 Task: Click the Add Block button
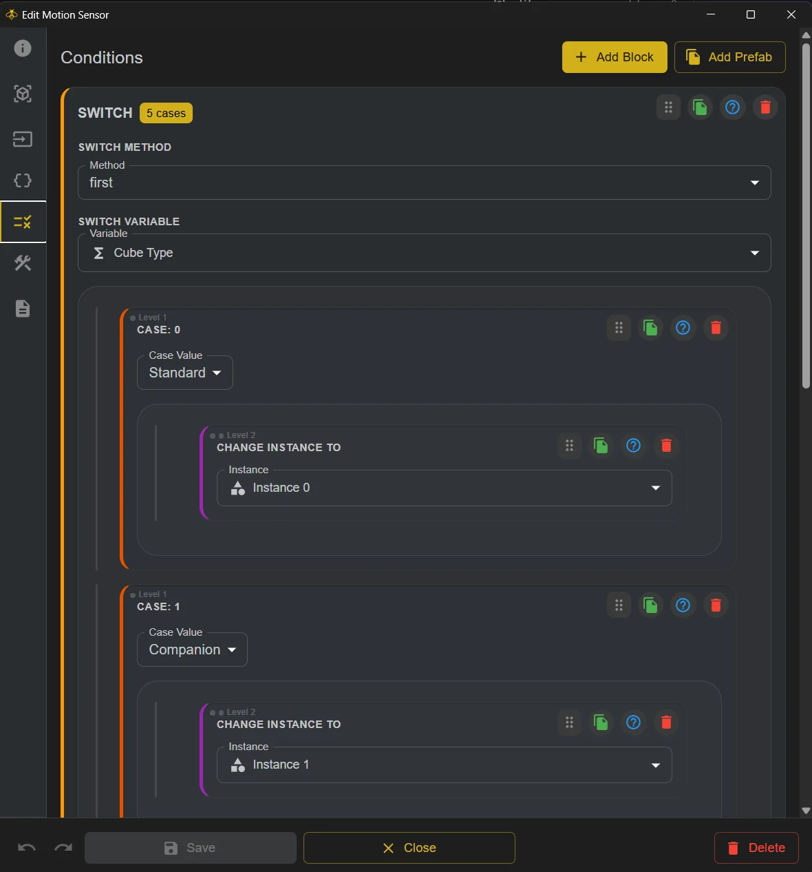615,57
